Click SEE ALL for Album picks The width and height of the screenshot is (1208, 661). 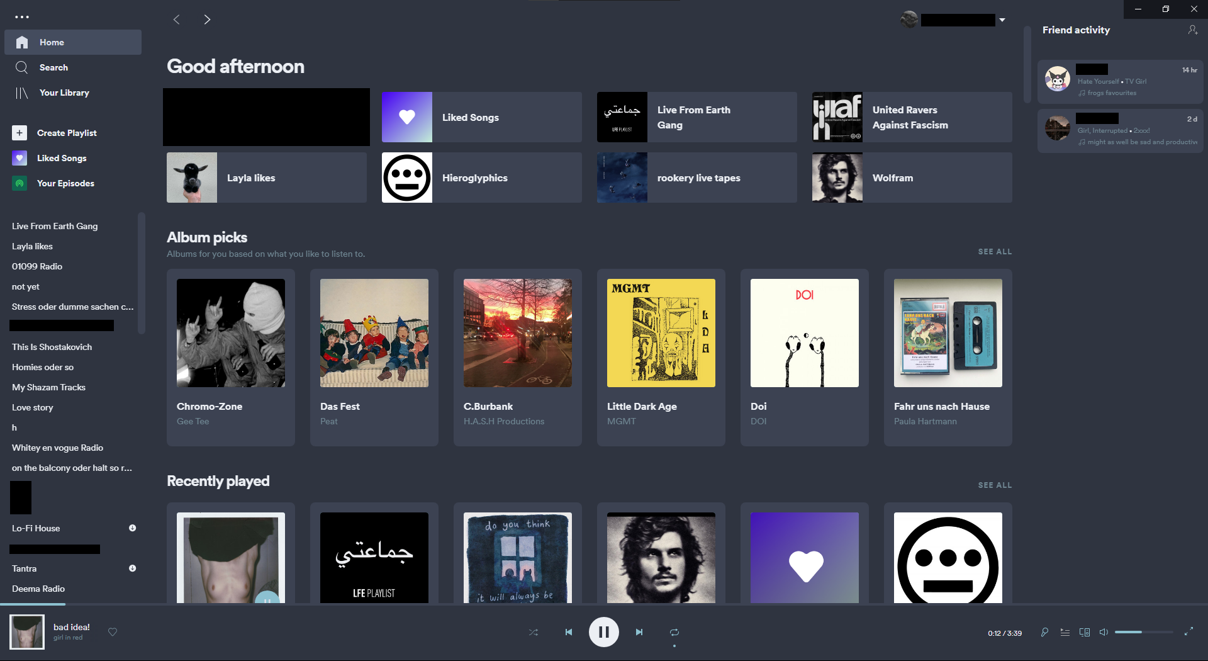tap(995, 251)
